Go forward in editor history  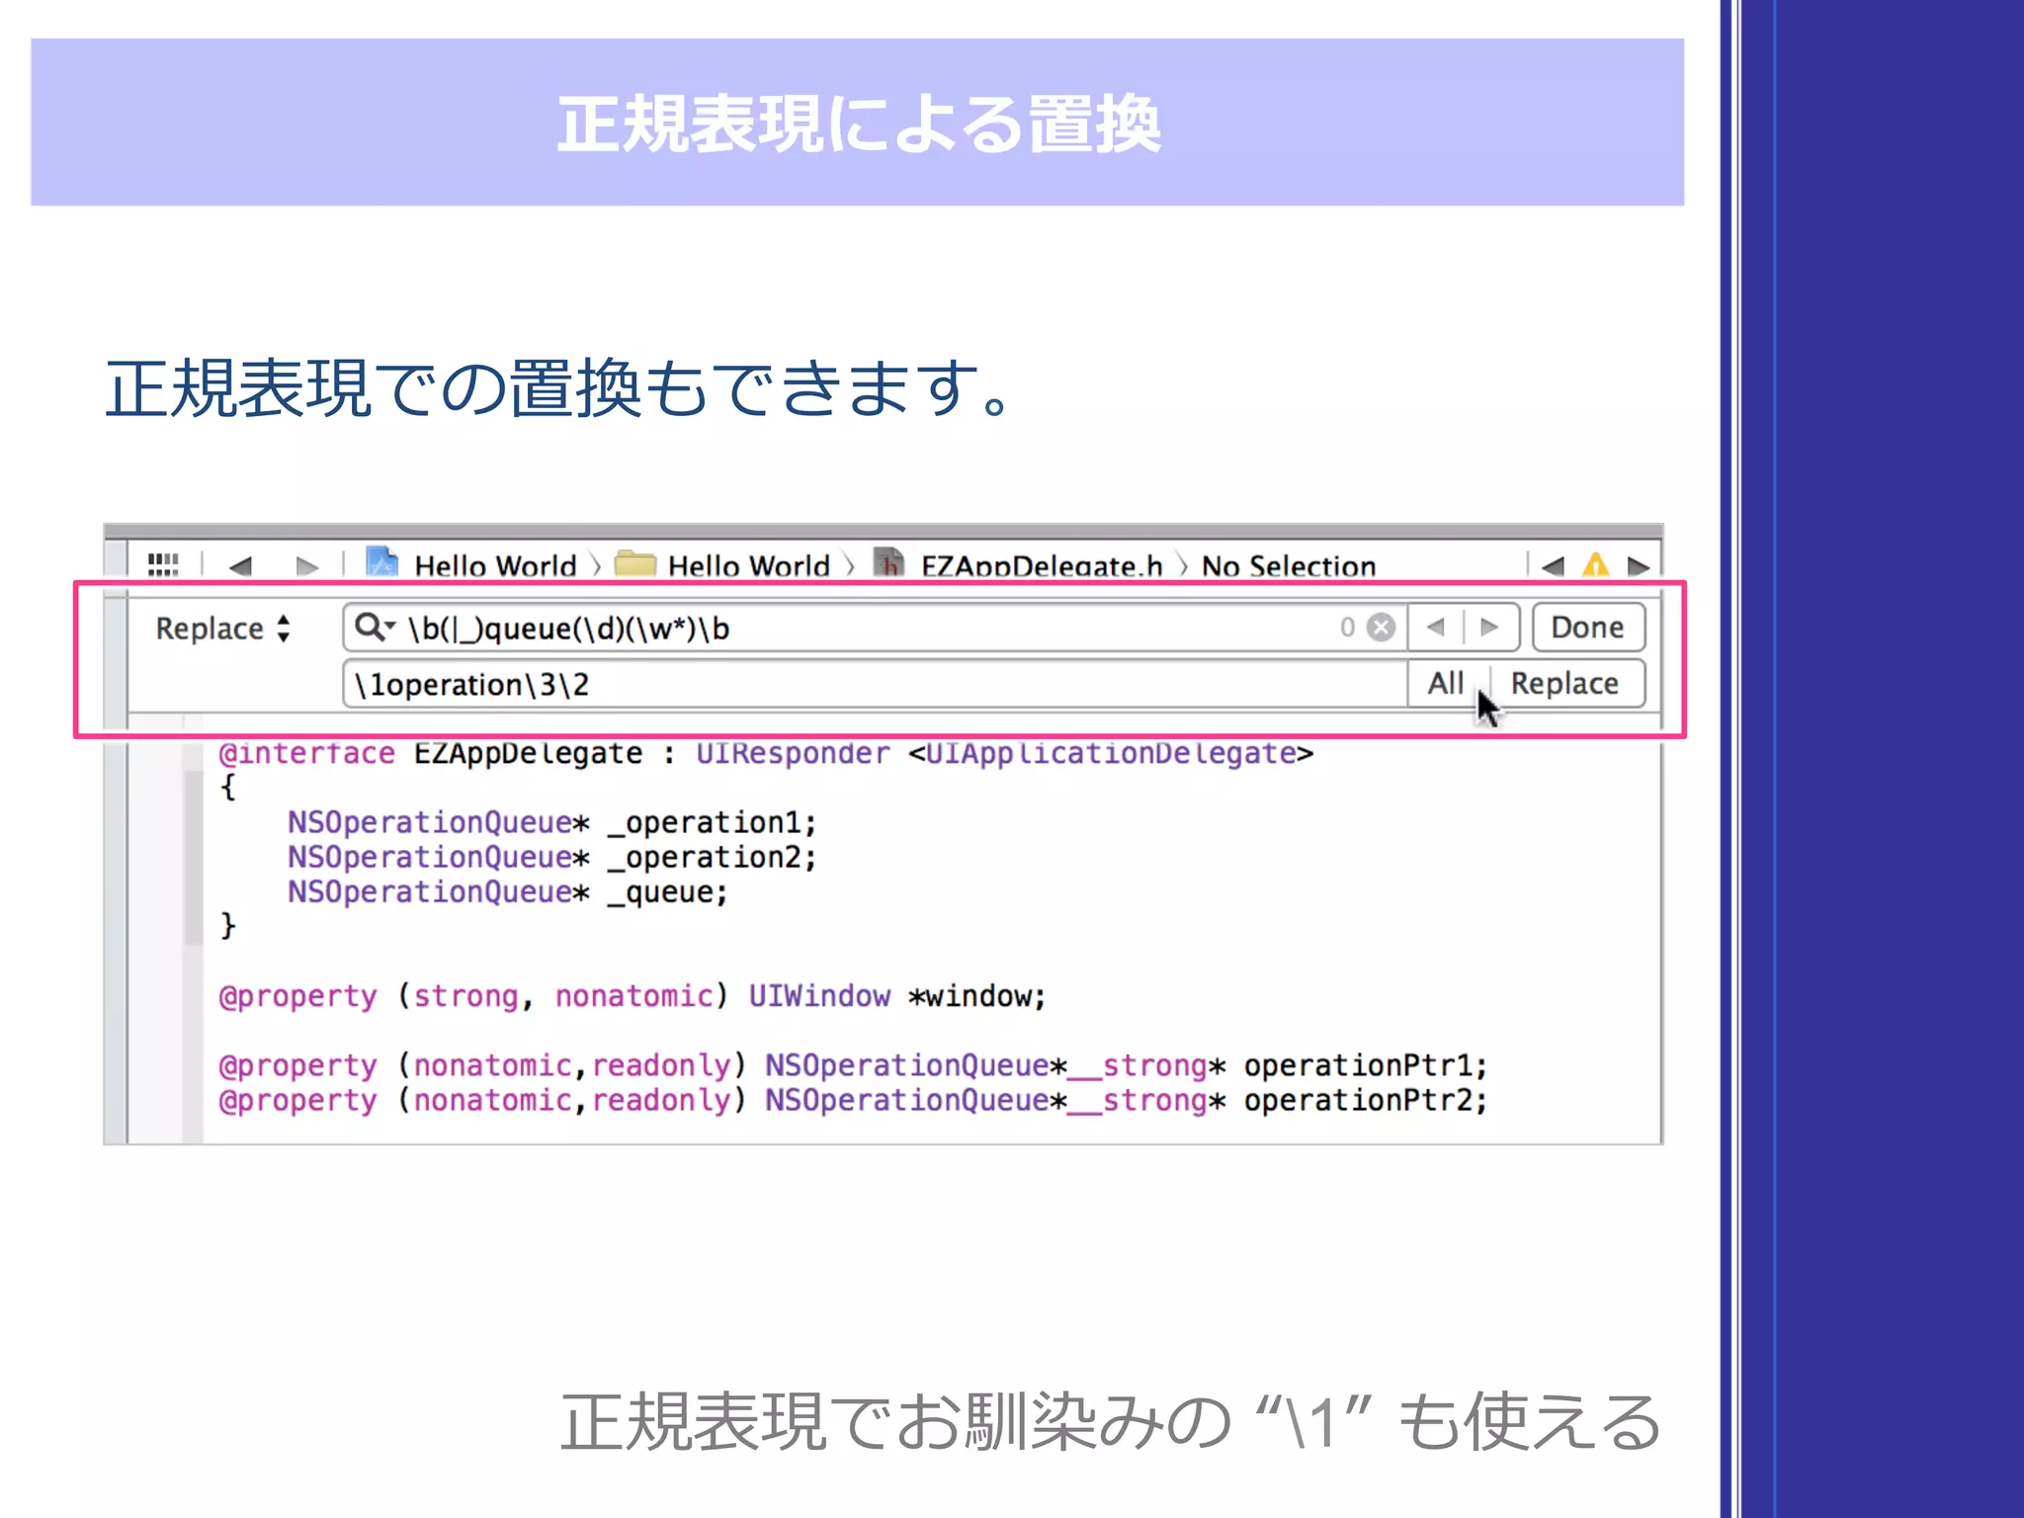(307, 566)
